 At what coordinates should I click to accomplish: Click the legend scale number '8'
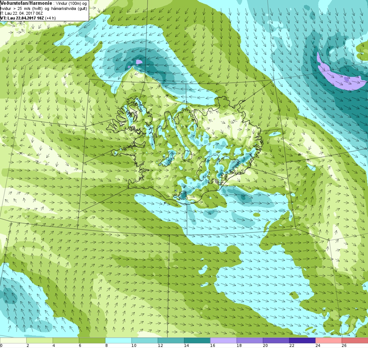(x=107, y=345)
